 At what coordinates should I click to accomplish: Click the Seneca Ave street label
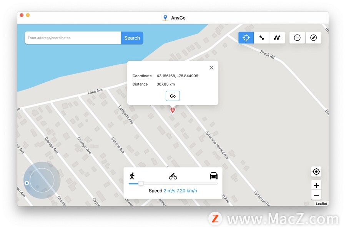click(x=118, y=145)
